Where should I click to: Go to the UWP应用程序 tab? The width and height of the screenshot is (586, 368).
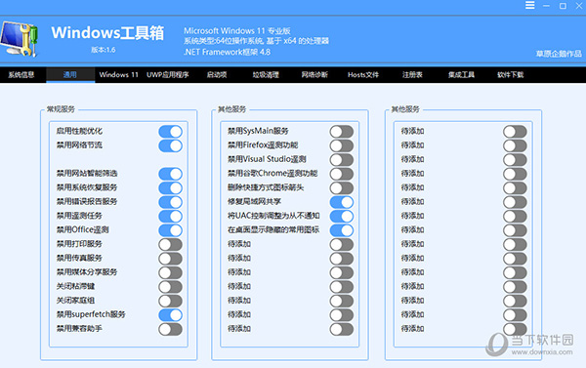pos(167,75)
